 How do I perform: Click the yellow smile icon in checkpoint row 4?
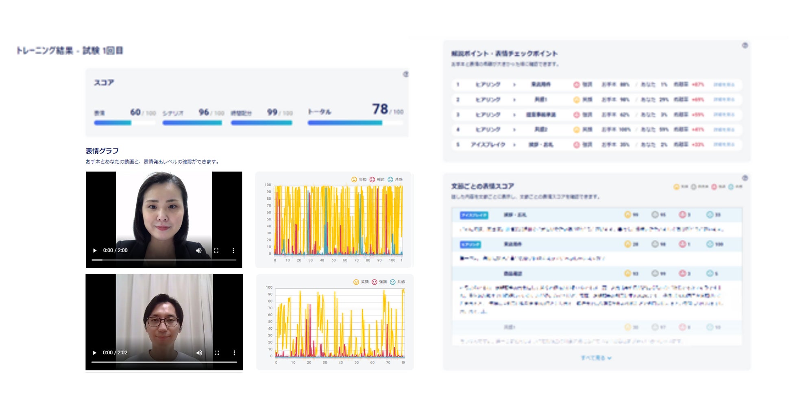tap(576, 130)
